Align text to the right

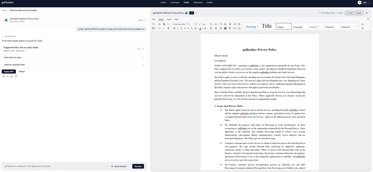(x=221, y=28)
